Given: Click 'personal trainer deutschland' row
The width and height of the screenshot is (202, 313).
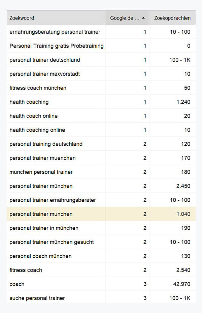Looking at the screenshot, I should [45, 60].
